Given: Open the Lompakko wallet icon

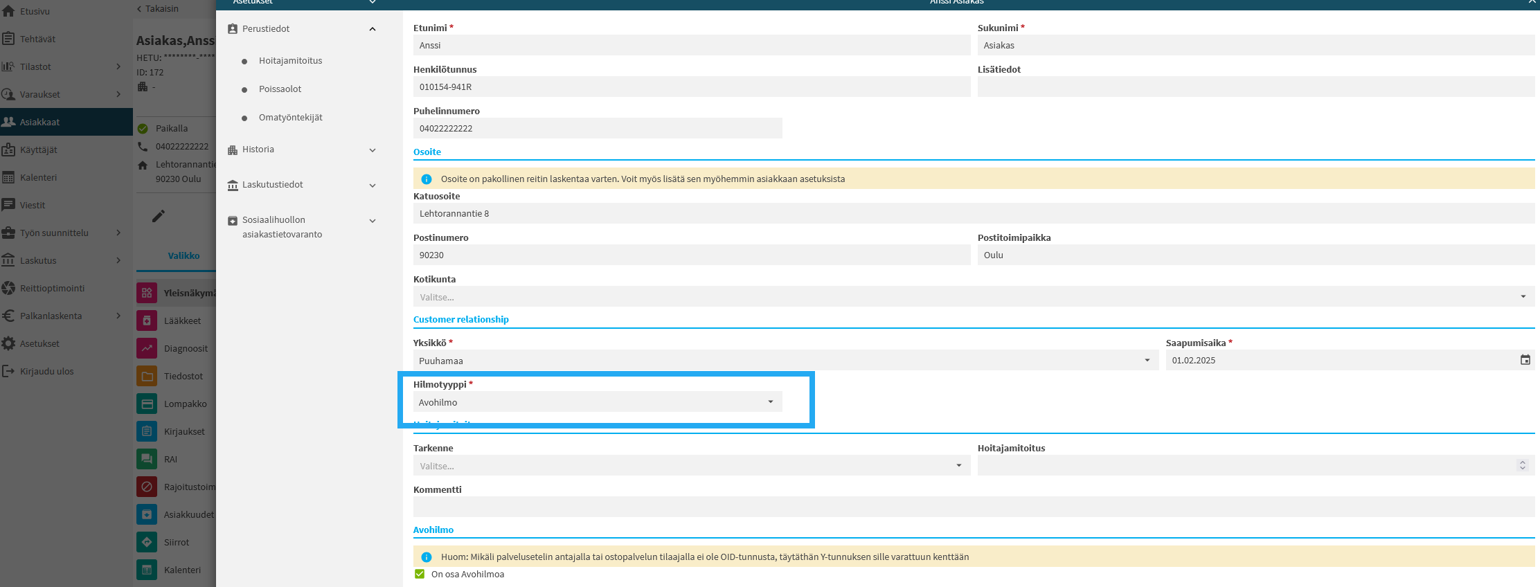Looking at the screenshot, I should pos(147,404).
